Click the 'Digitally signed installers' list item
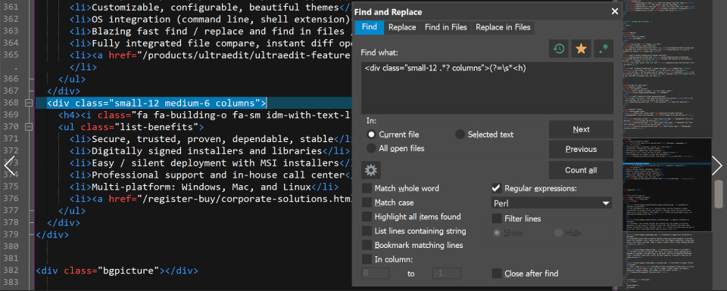727x291 pixels. 210,151
